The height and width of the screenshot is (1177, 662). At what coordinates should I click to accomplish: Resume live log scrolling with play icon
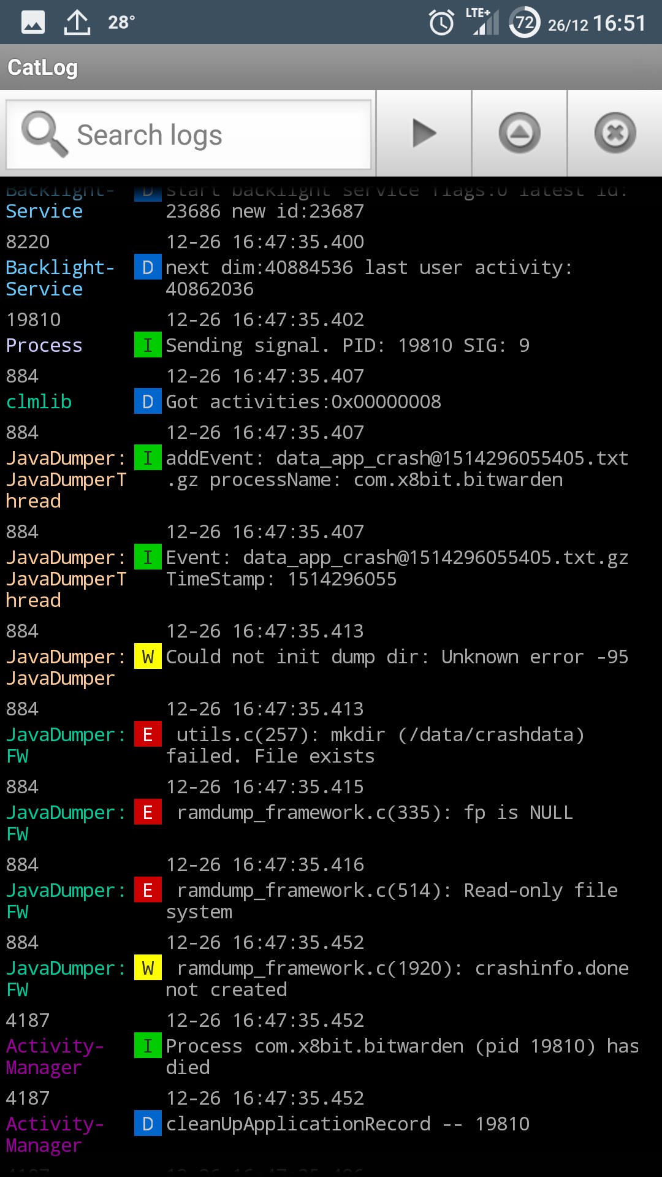pos(424,134)
